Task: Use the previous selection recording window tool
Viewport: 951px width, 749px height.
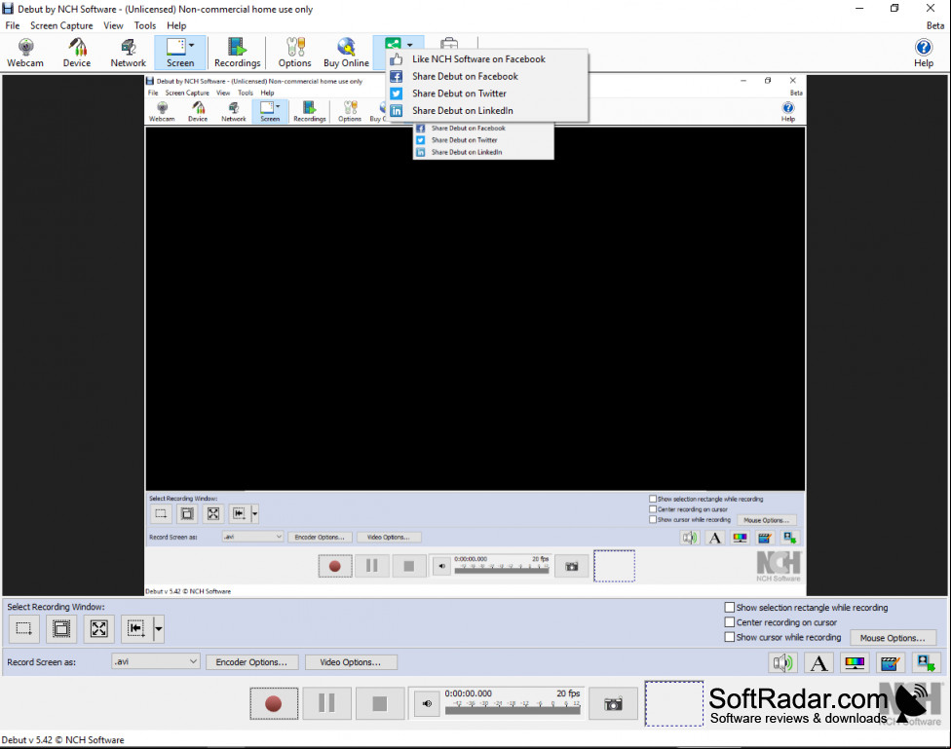Action: point(135,628)
